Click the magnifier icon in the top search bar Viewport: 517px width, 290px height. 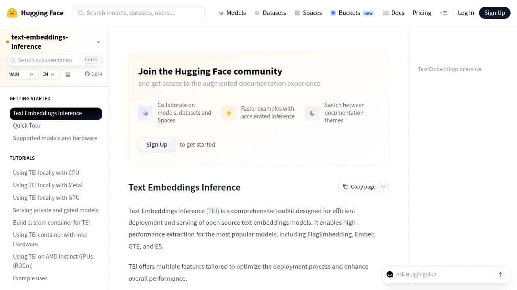click(x=81, y=13)
